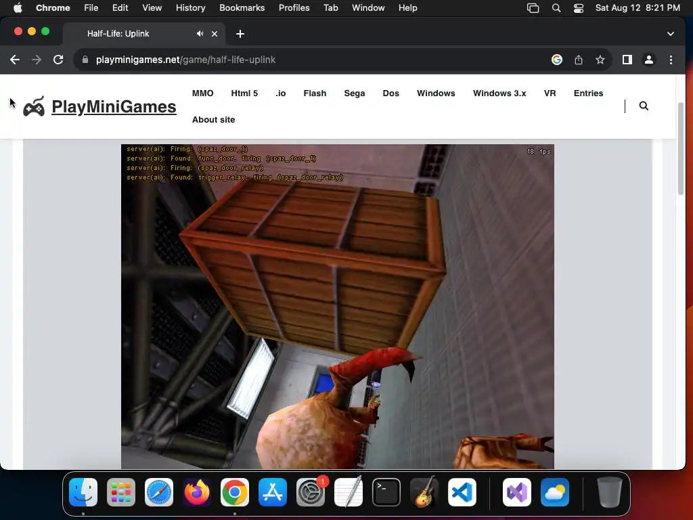The width and height of the screenshot is (693, 520).
Task: Open the App Store from the Dock
Action: (273, 492)
